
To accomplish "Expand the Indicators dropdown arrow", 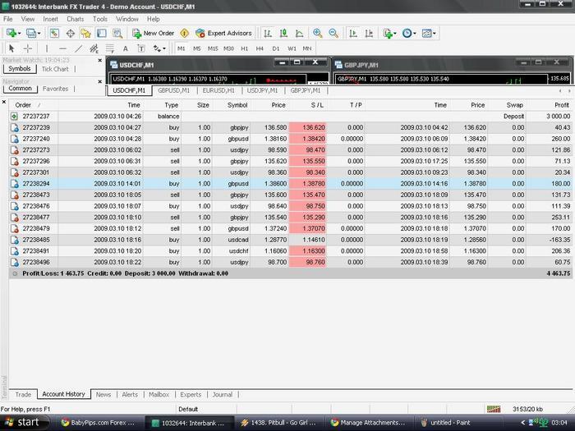I will click(395, 34).
